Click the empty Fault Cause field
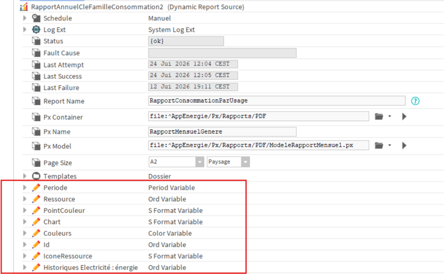 click(222, 53)
